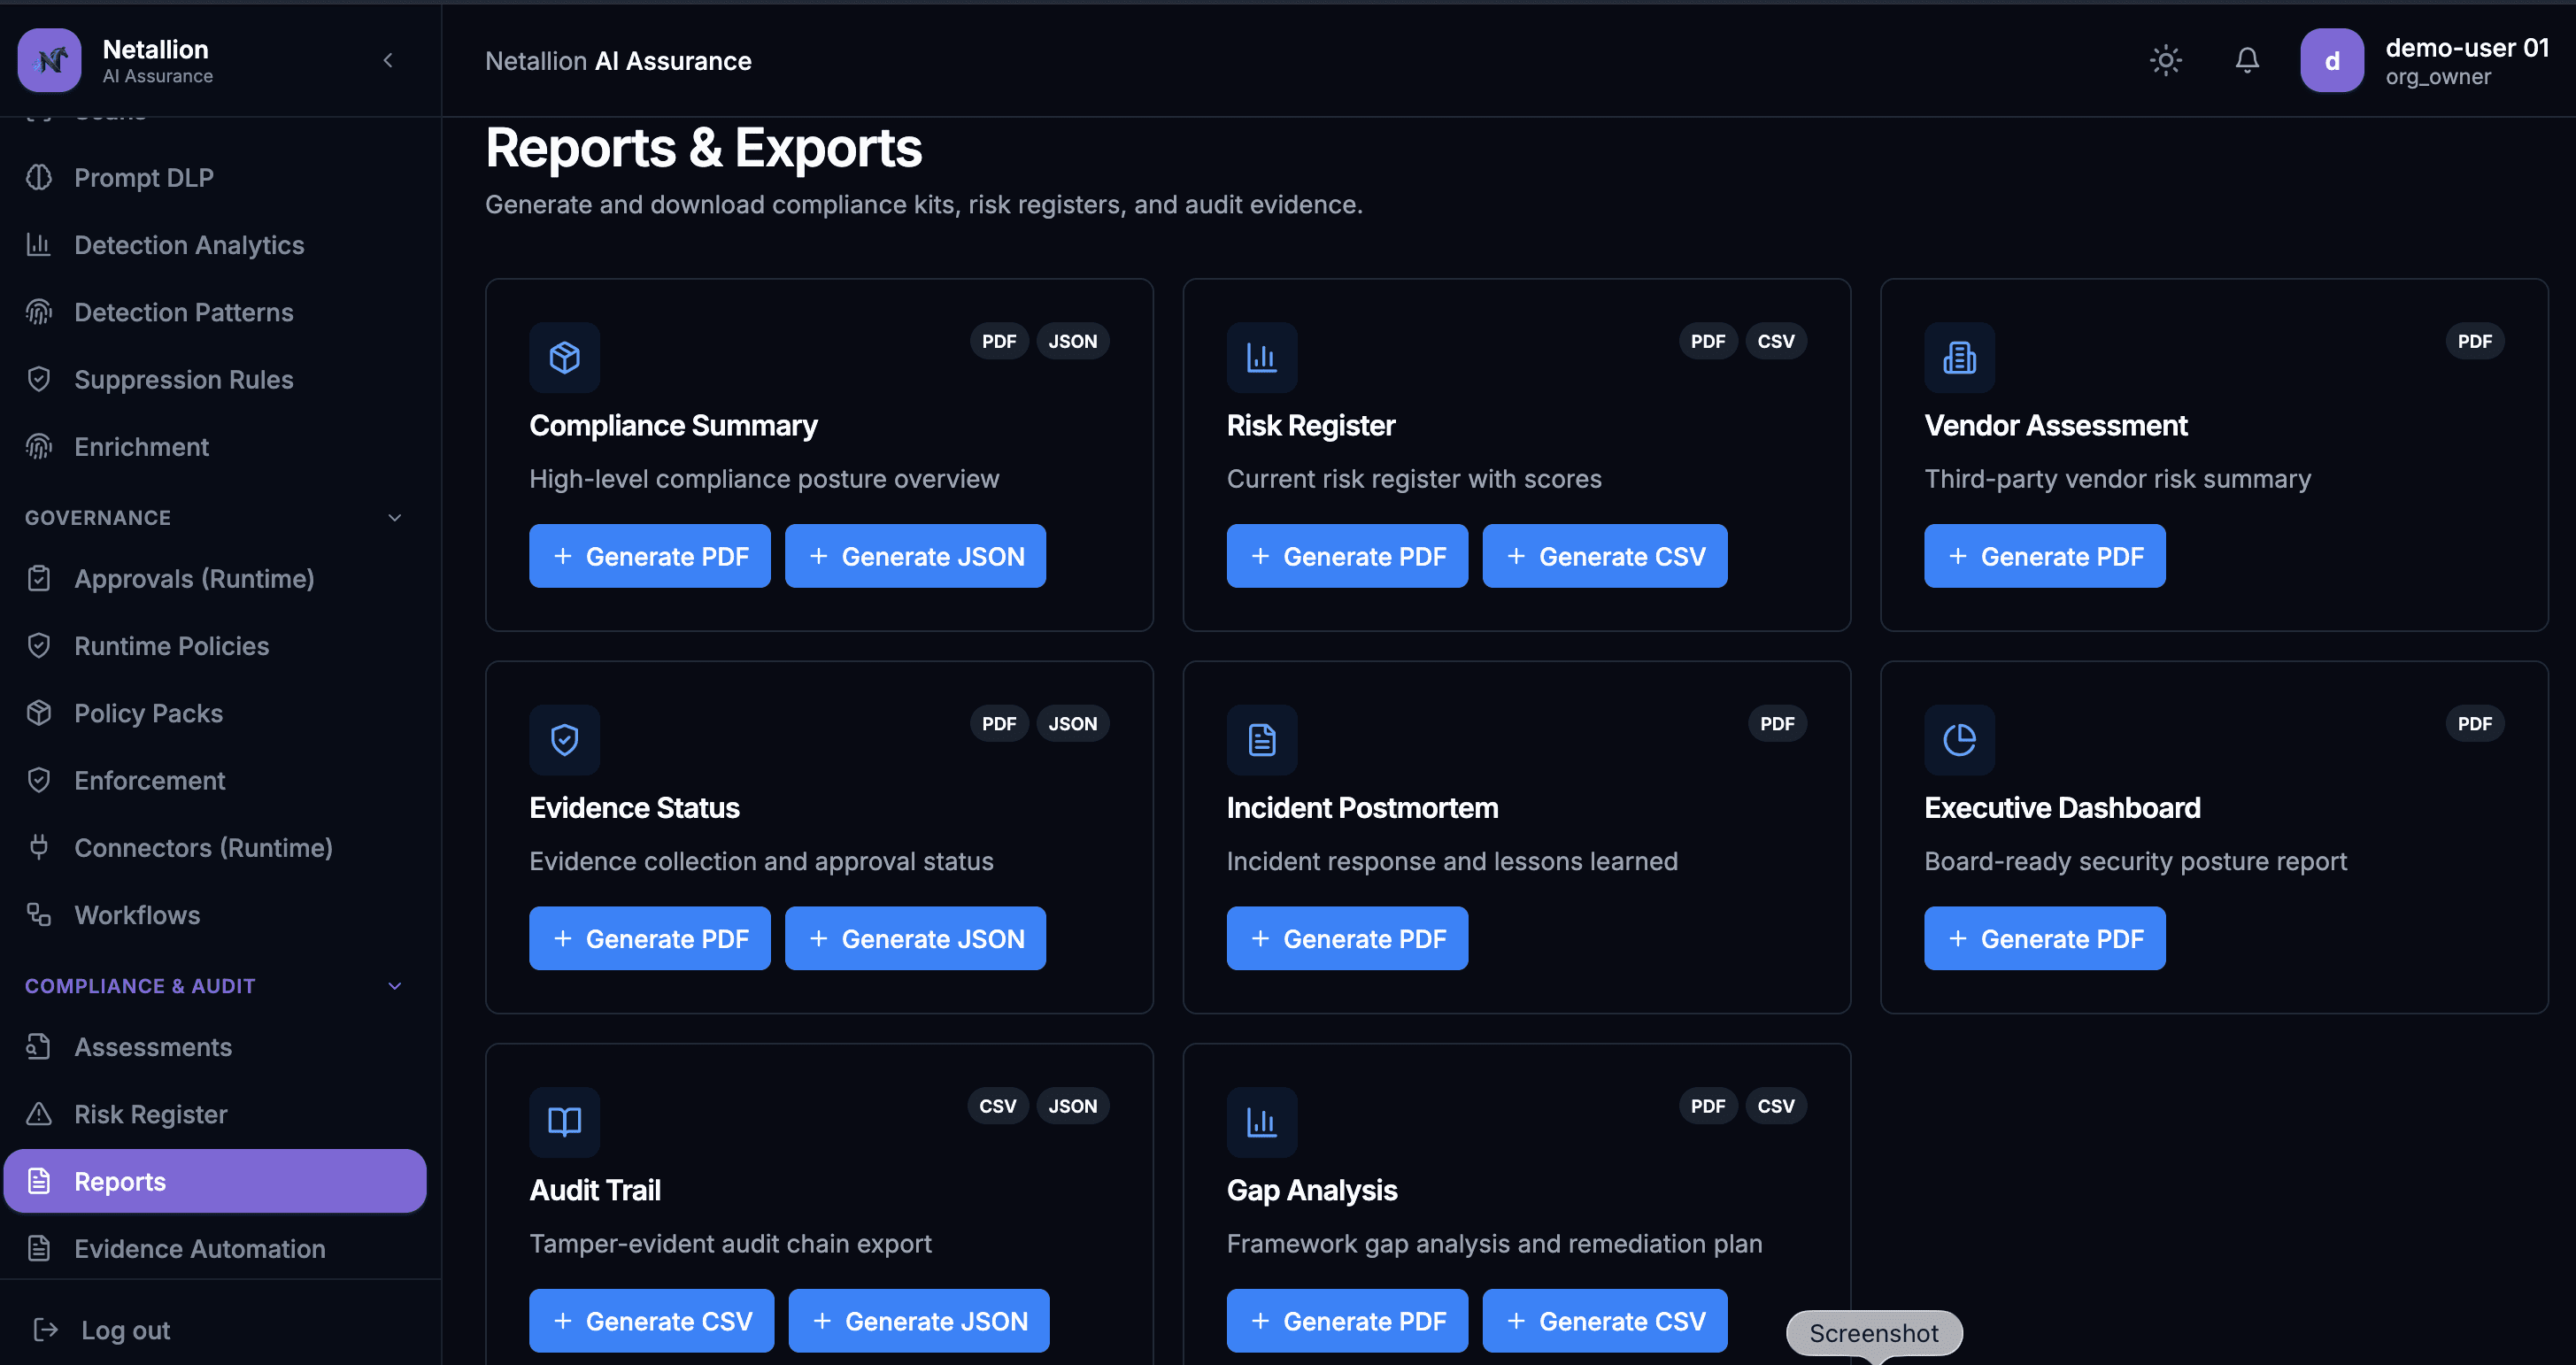2576x1365 pixels.
Task: Click the Detection Analytics bar chart icon
Action: click(39, 244)
